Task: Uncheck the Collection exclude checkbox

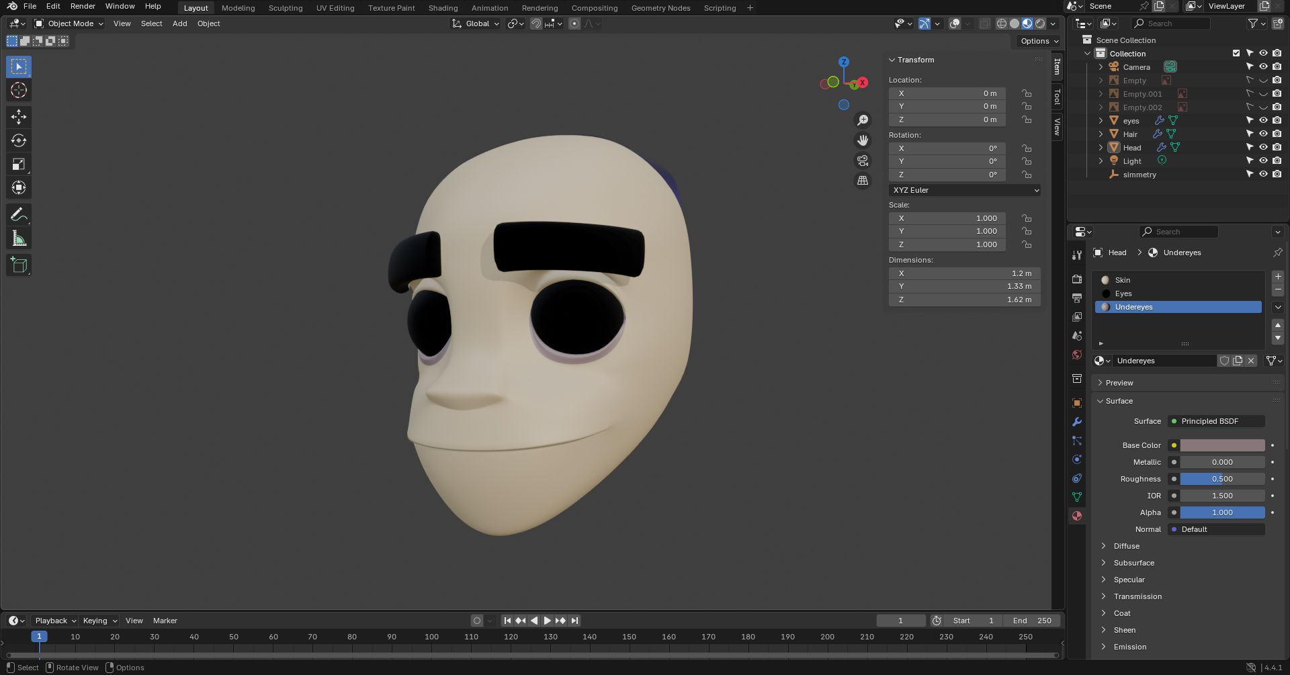Action: coord(1236,54)
